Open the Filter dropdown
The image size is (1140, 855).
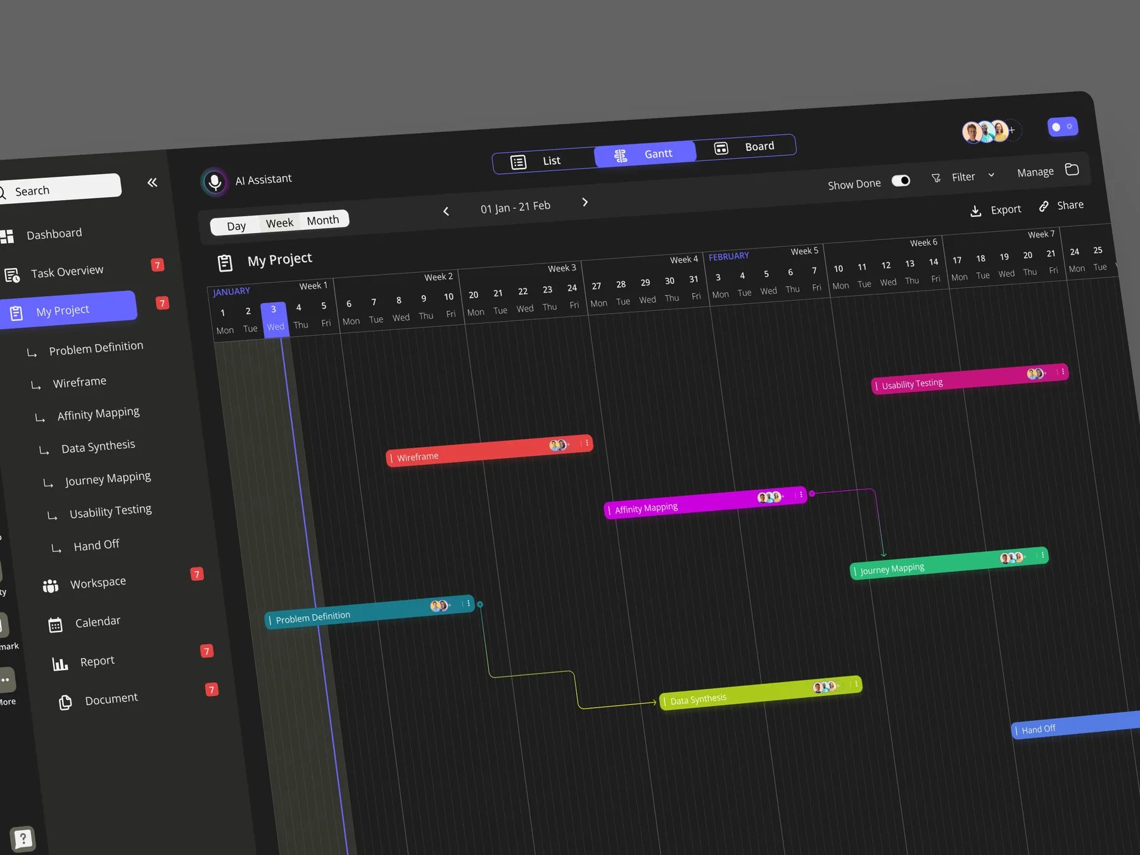pos(963,177)
